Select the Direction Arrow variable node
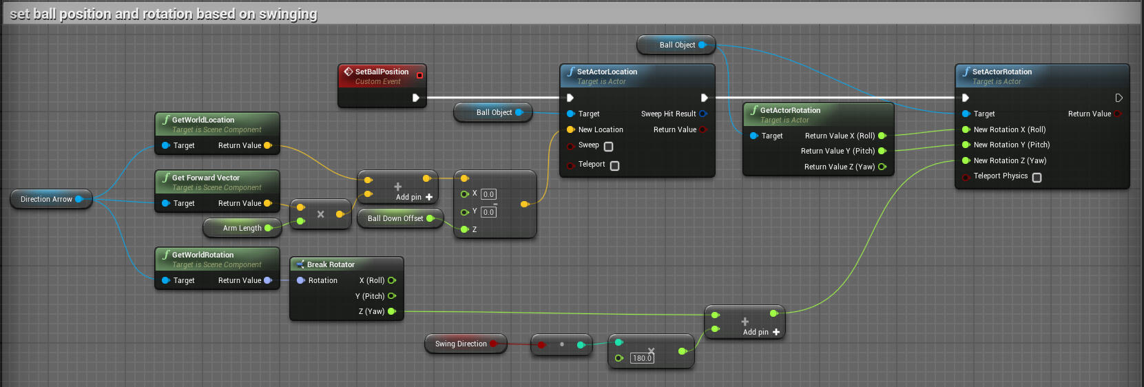The image size is (1144, 387). tap(46, 199)
